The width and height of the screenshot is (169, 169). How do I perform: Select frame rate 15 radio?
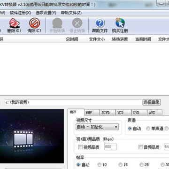tap(120, 165)
